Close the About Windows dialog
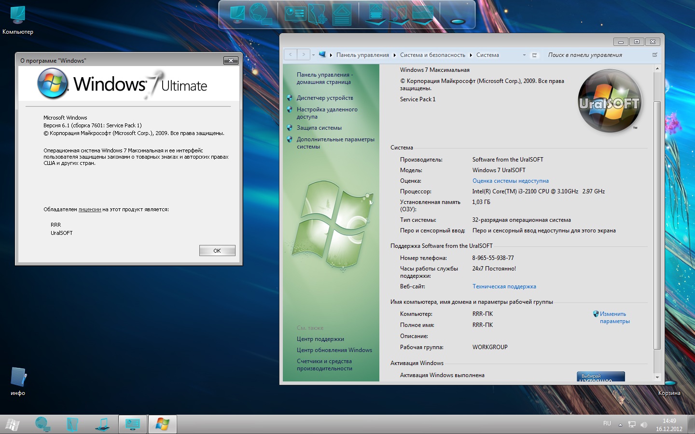695x434 pixels. coord(231,60)
